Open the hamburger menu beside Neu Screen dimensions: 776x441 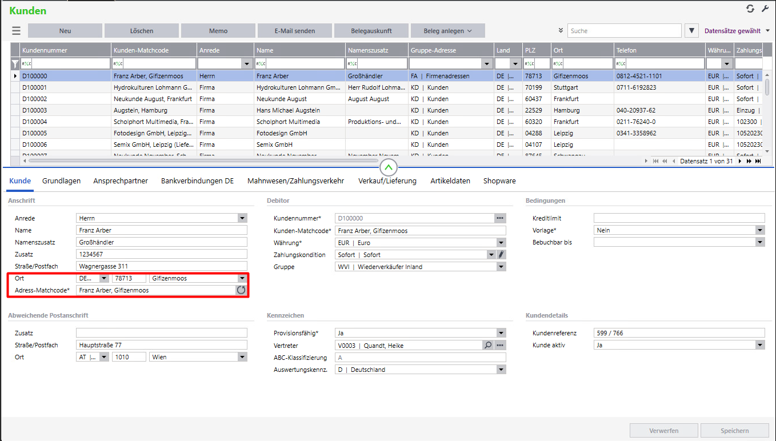click(x=16, y=31)
